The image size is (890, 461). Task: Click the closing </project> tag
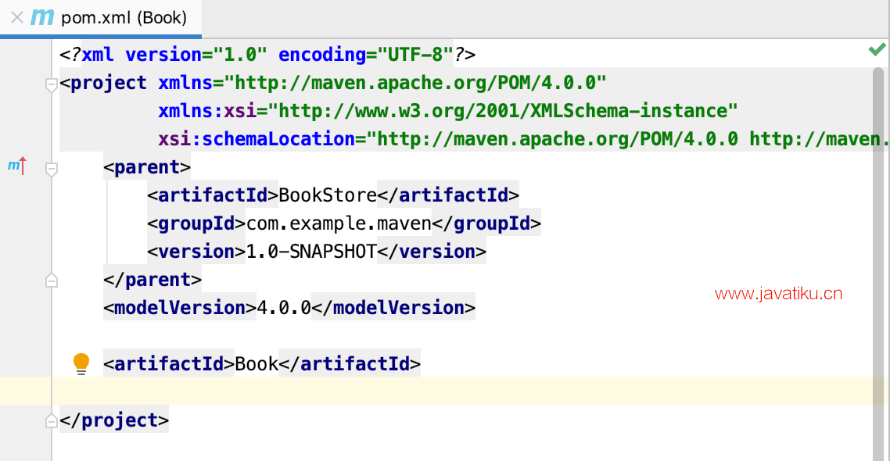point(114,420)
